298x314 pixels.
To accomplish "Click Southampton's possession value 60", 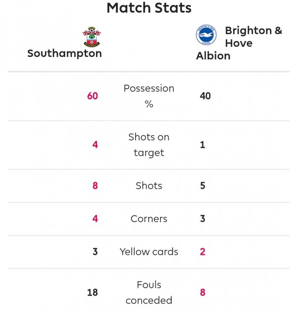I will pyautogui.click(x=92, y=96).
